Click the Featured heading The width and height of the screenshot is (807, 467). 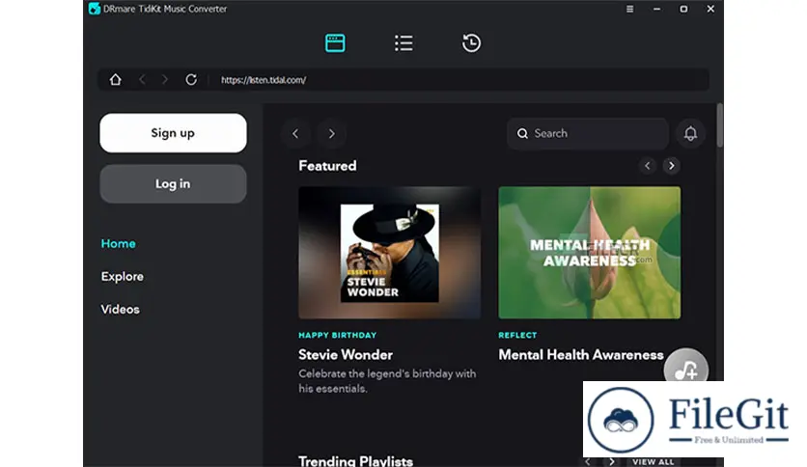(327, 166)
